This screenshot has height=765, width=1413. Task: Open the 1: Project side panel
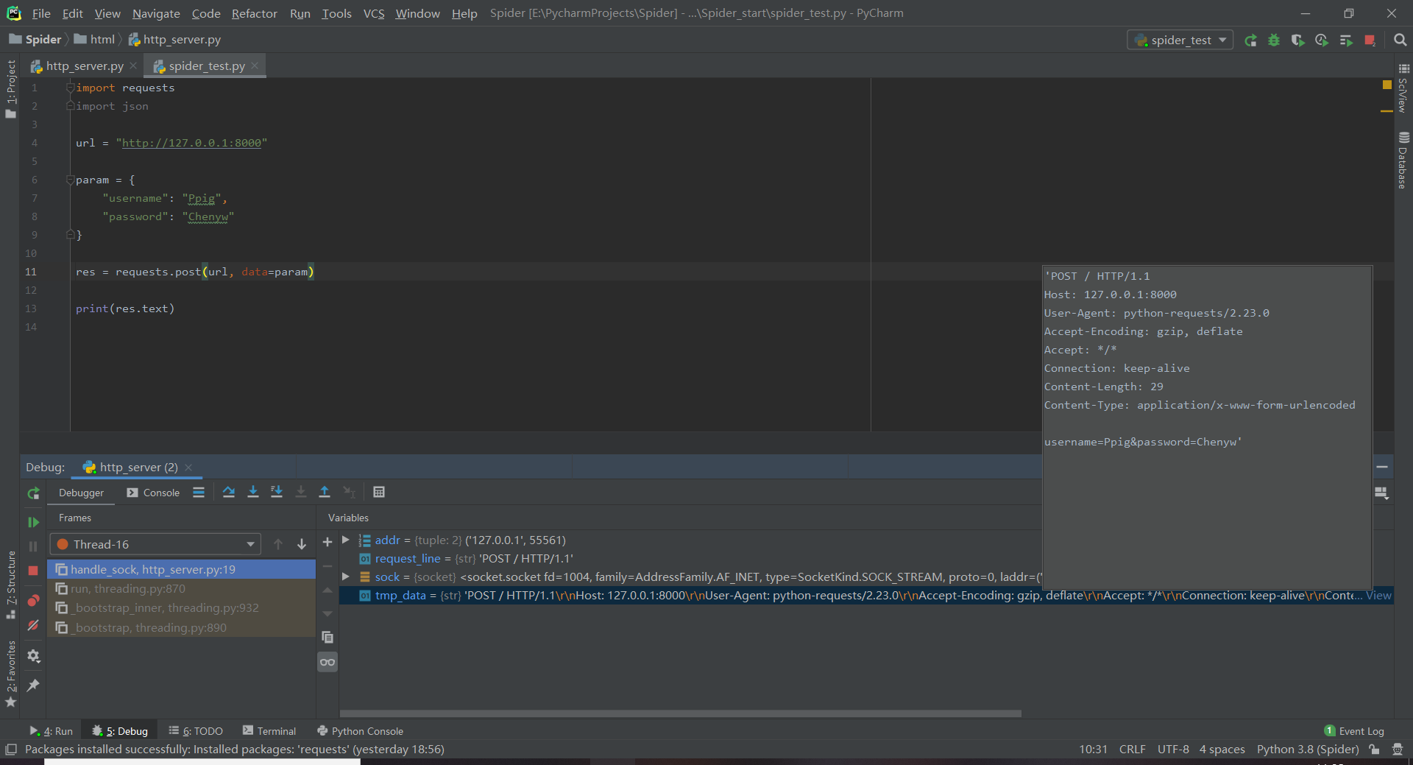tap(10, 88)
